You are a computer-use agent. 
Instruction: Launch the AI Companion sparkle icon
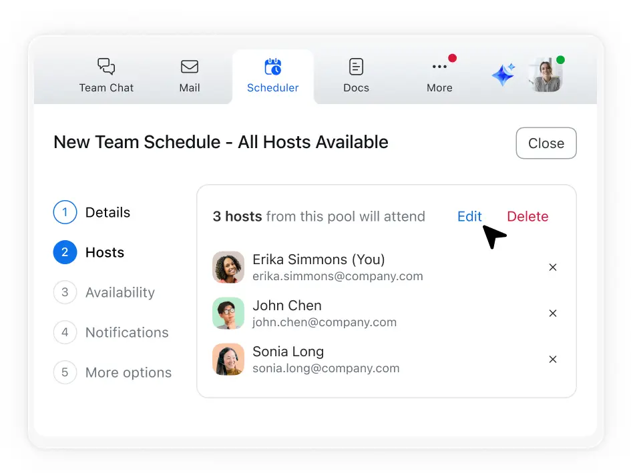pos(503,75)
